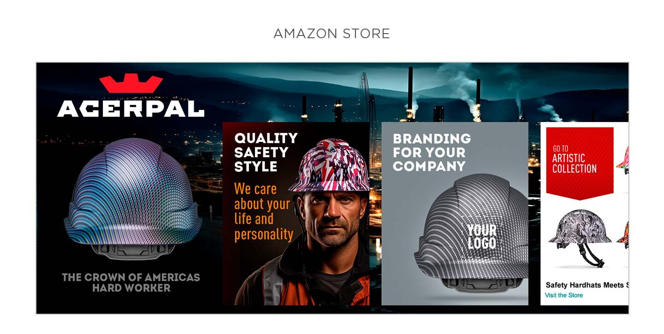Viewport: 664px width, 334px height.
Task: Click the red crown logo icon
Action: pyautogui.click(x=131, y=83)
